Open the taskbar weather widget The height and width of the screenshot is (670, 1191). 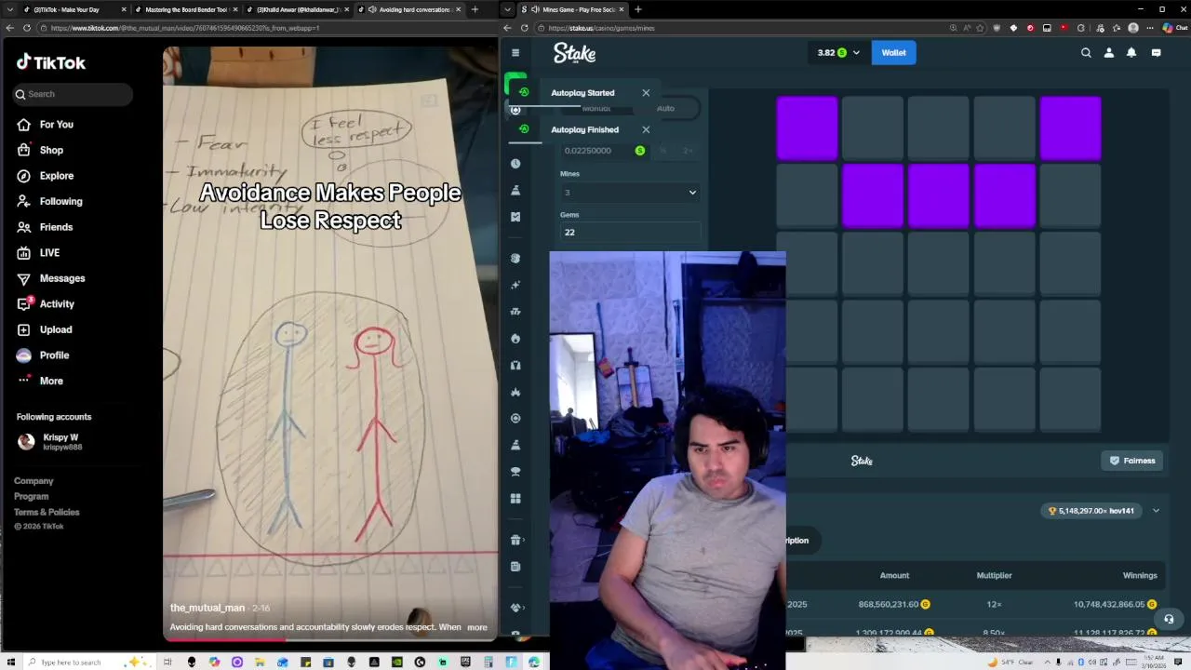[x=1010, y=662]
